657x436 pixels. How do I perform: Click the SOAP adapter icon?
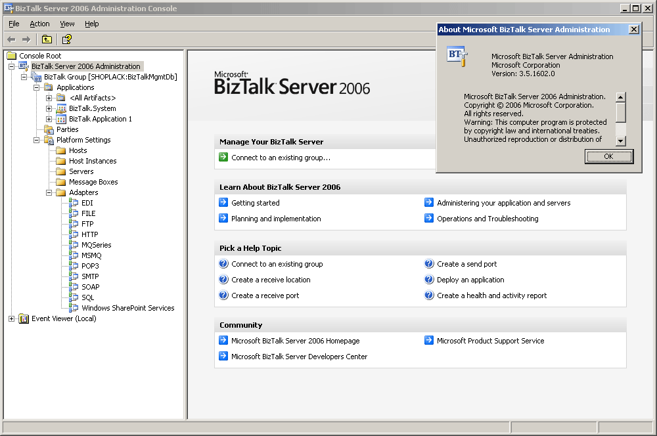[x=74, y=286]
